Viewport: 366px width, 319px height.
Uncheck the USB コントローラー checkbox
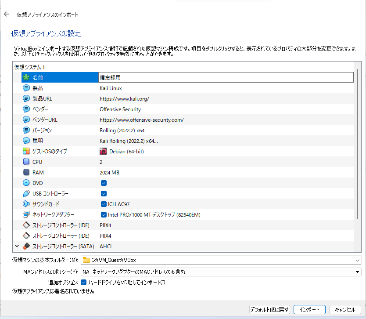(x=104, y=193)
